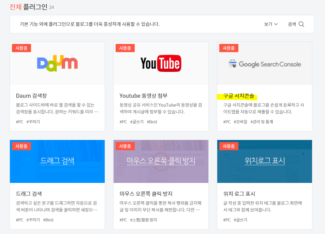This screenshot has width=325, height=234.
Task: Click #스팸/불펌 방지 tag
Action: [144, 220]
